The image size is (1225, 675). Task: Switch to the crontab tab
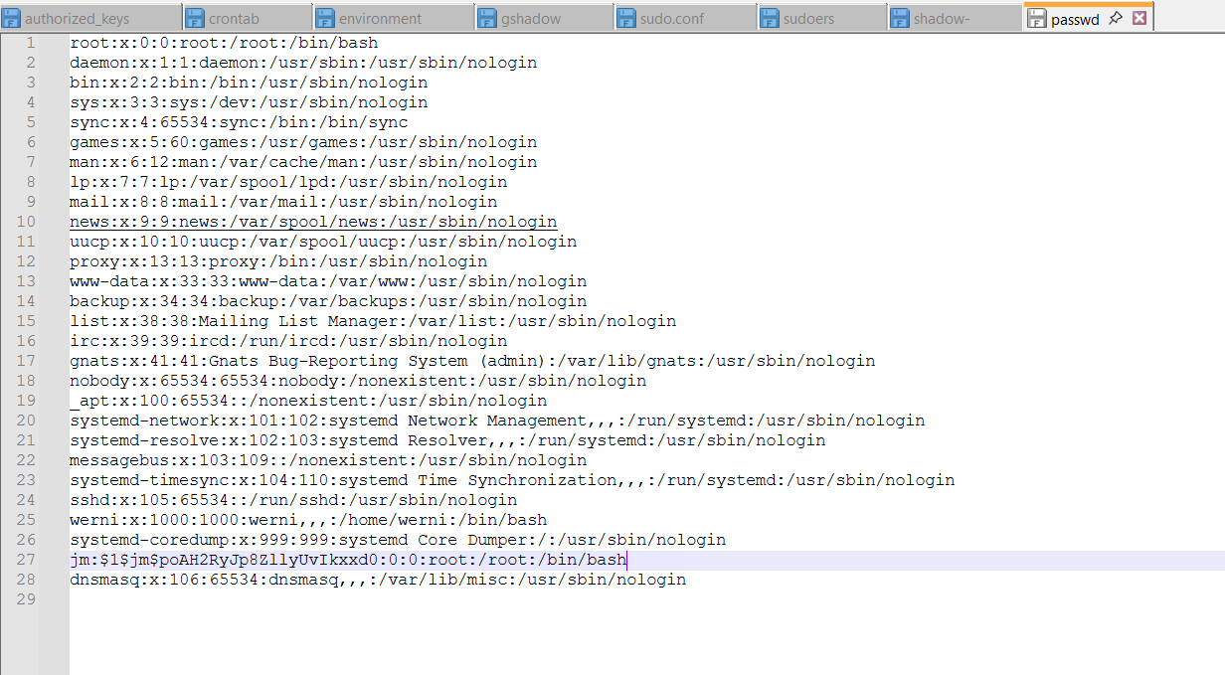pyautogui.click(x=235, y=19)
